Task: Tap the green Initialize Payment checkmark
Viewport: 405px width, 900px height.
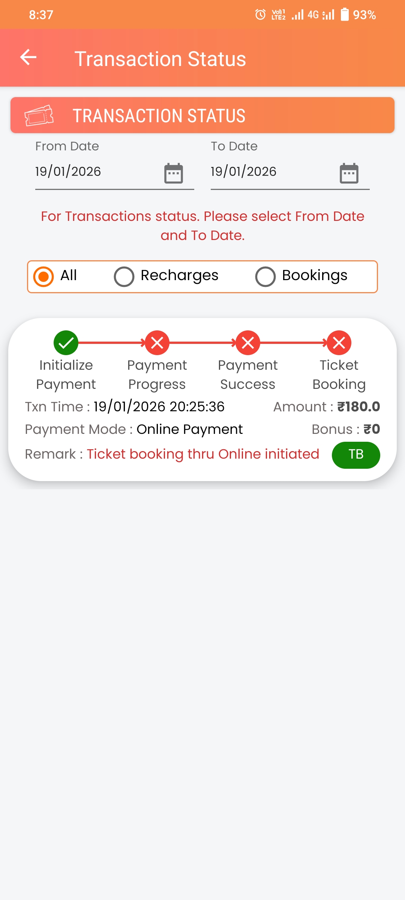Action: pos(66,343)
